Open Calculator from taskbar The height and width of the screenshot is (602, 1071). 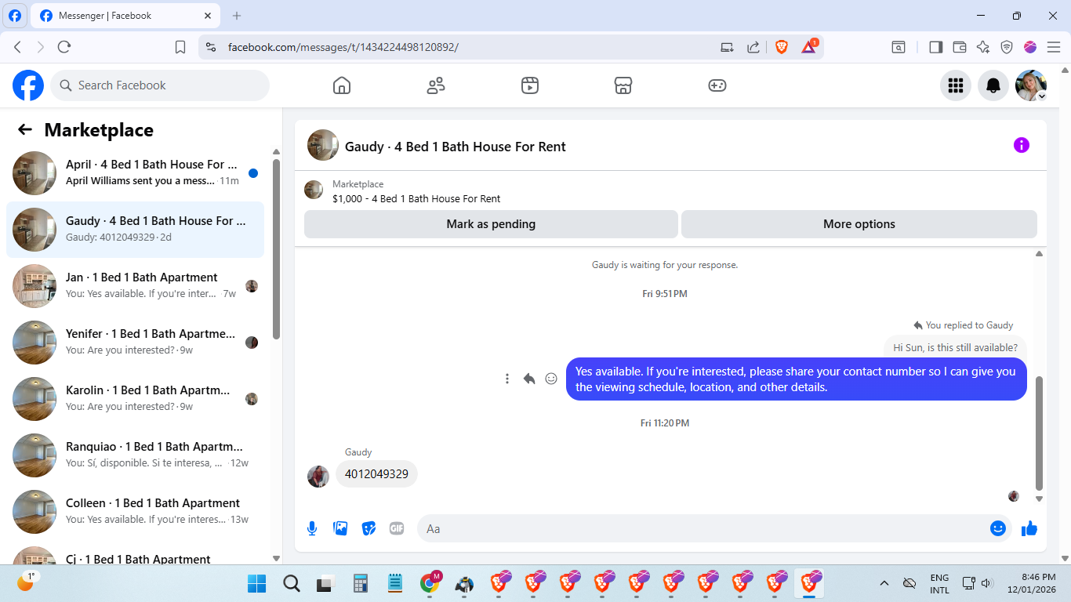point(361,583)
